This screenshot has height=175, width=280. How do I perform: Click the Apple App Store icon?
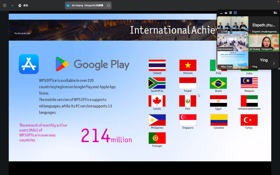click(x=29, y=64)
